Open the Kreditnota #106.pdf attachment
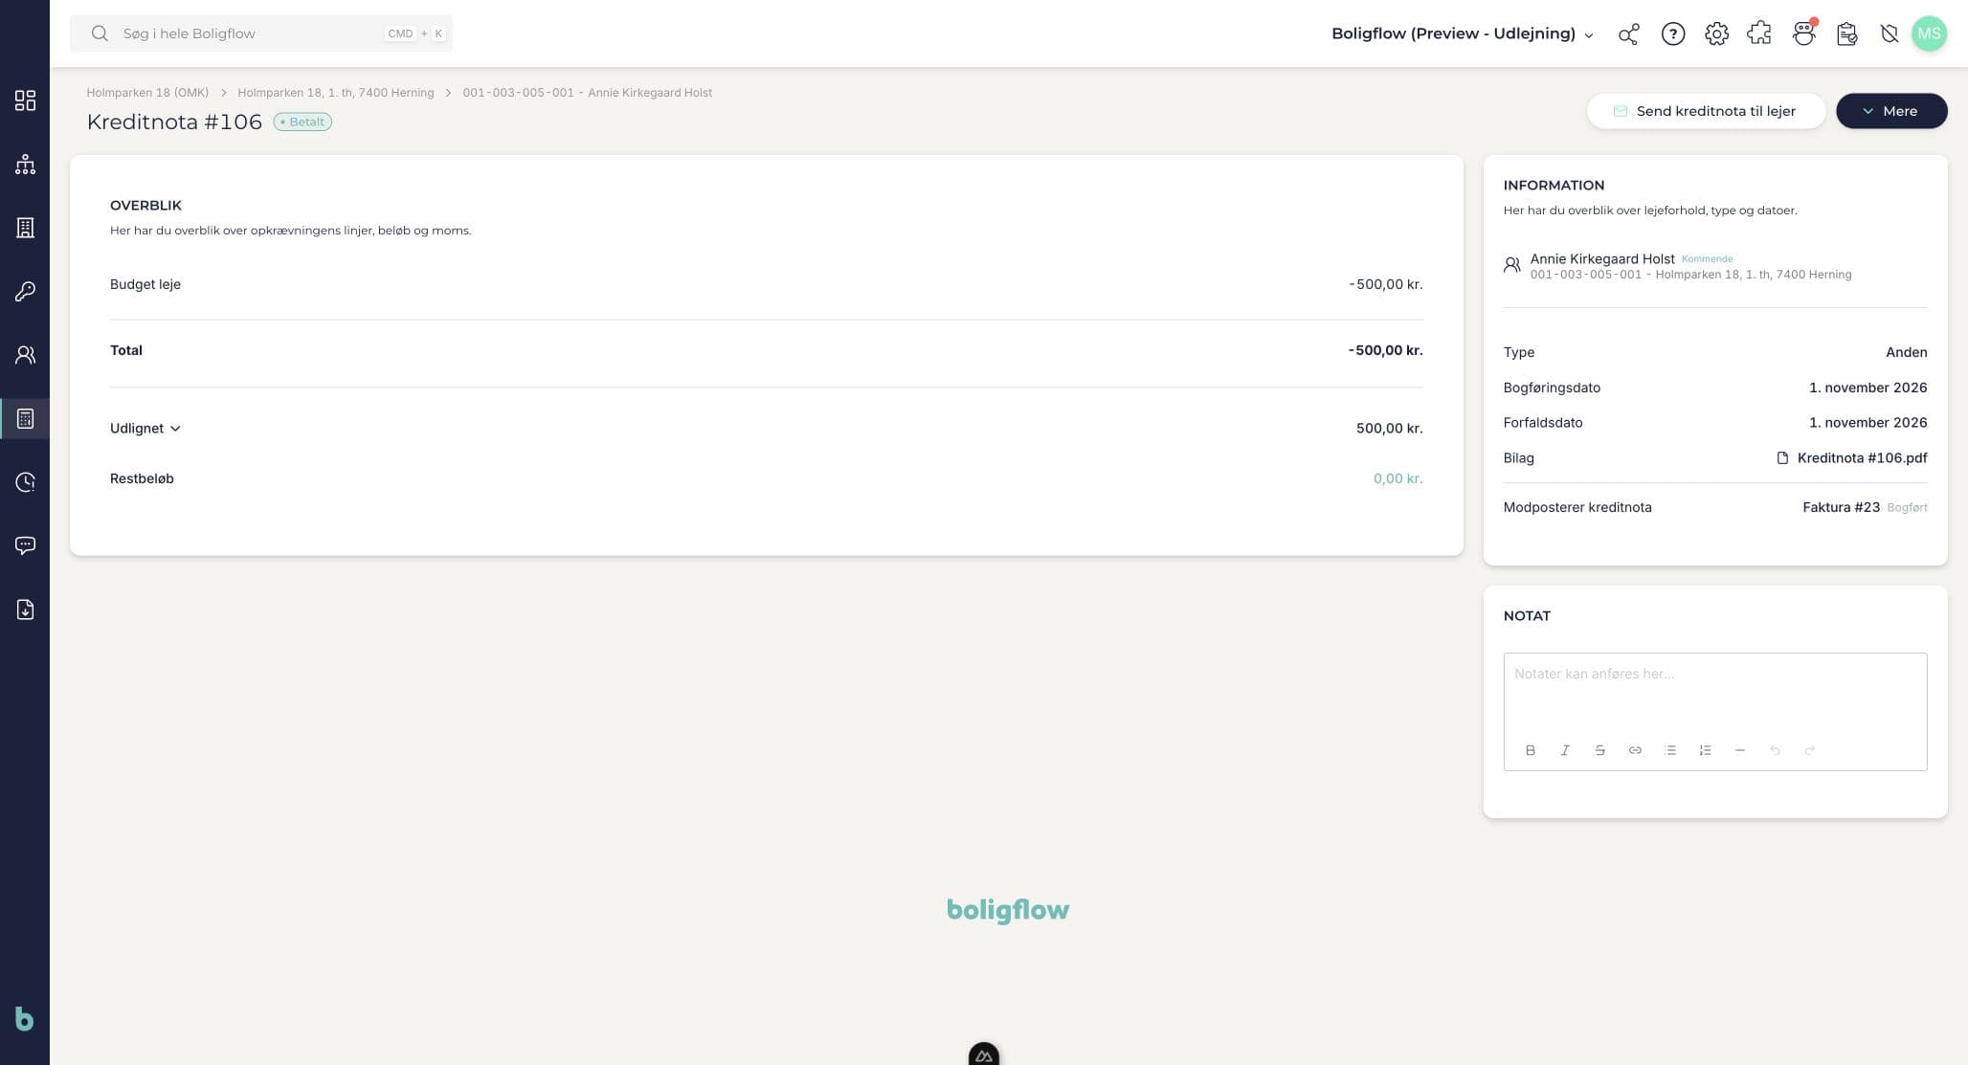This screenshot has width=1968, height=1065. coord(1852,458)
